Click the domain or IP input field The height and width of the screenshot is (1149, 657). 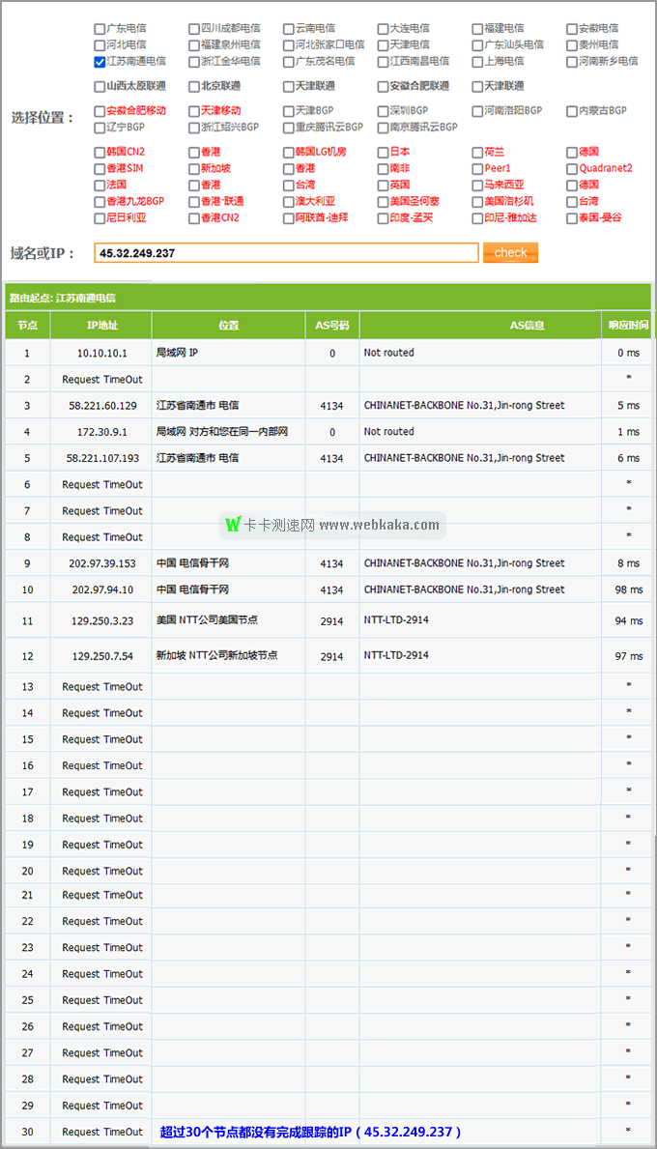coord(286,253)
